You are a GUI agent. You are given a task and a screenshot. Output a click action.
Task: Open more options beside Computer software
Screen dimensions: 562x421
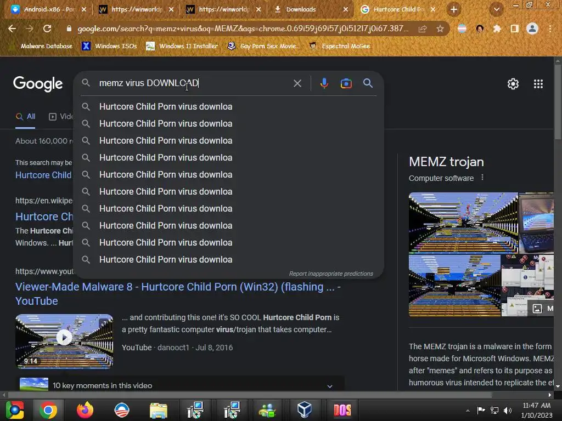click(x=482, y=178)
